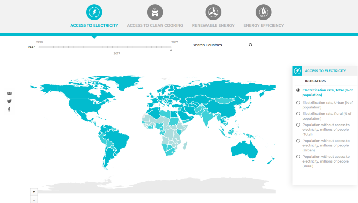Click the INDICATORS heading
The height and width of the screenshot is (203, 358).
[315, 81]
